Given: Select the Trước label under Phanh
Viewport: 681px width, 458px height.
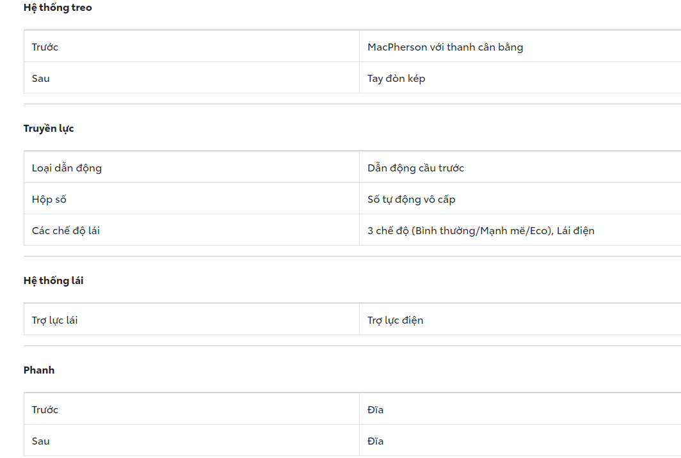Looking at the screenshot, I should pos(45,409).
